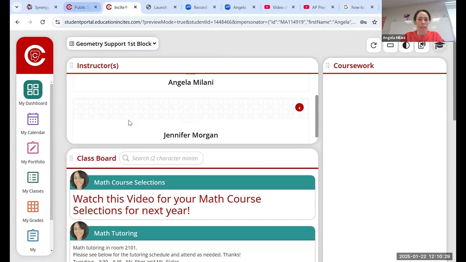
Task: Close the how to Google tab
Action: click(x=372, y=7)
